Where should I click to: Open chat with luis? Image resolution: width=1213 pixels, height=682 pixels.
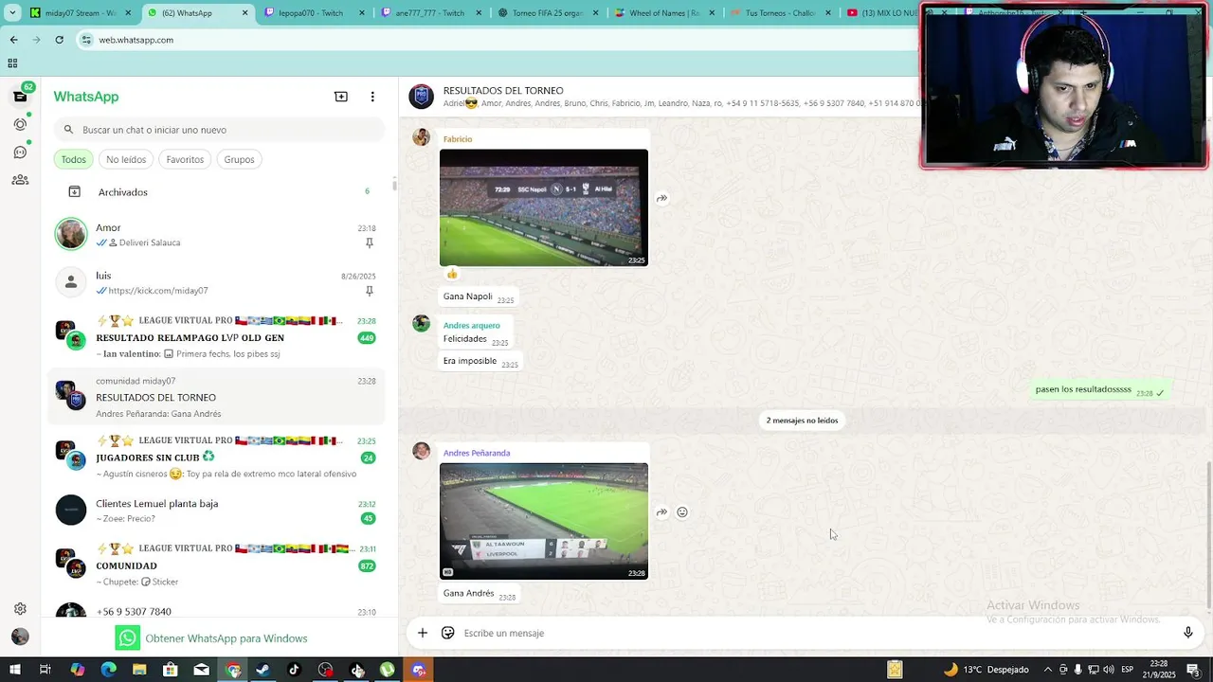216,282
